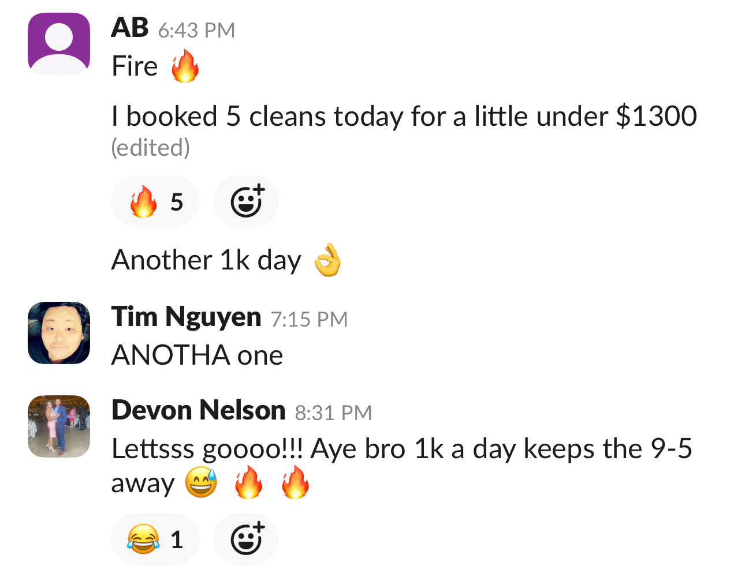Select the 'ANOTHA one' message
Screen dimensions: 745x573
(x=197, y=355)
